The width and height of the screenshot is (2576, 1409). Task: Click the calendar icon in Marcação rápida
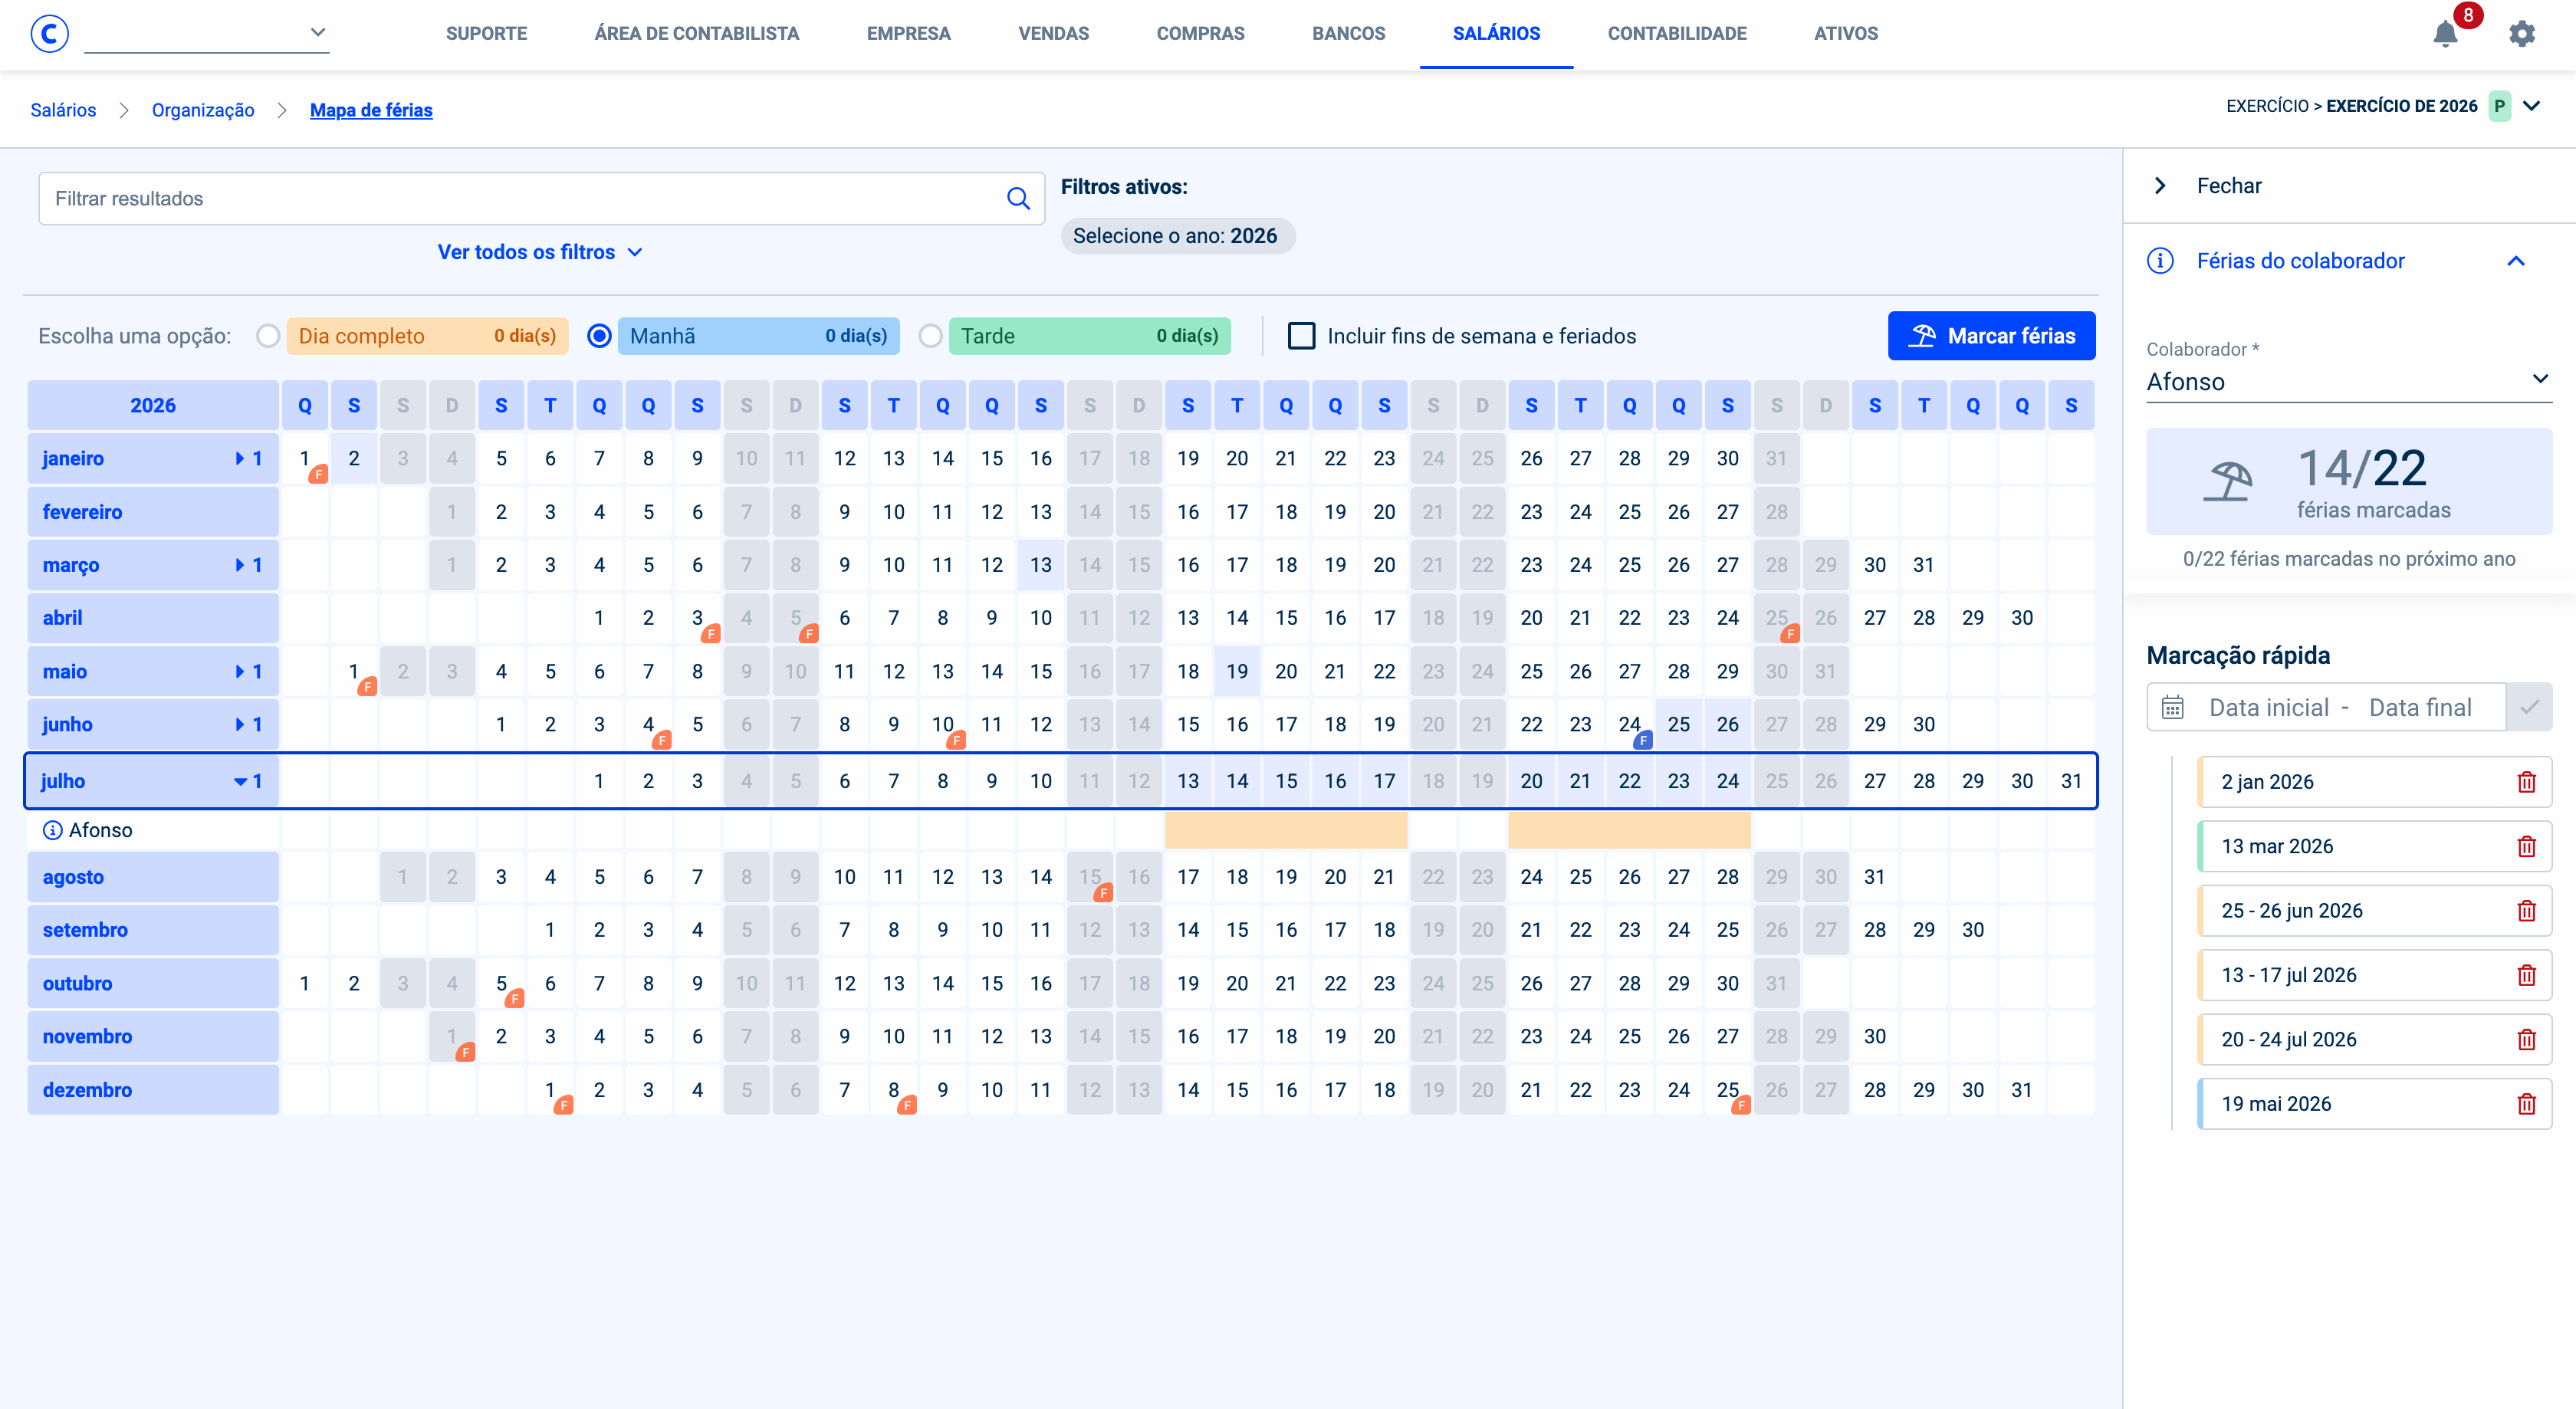click(2173, 708)
